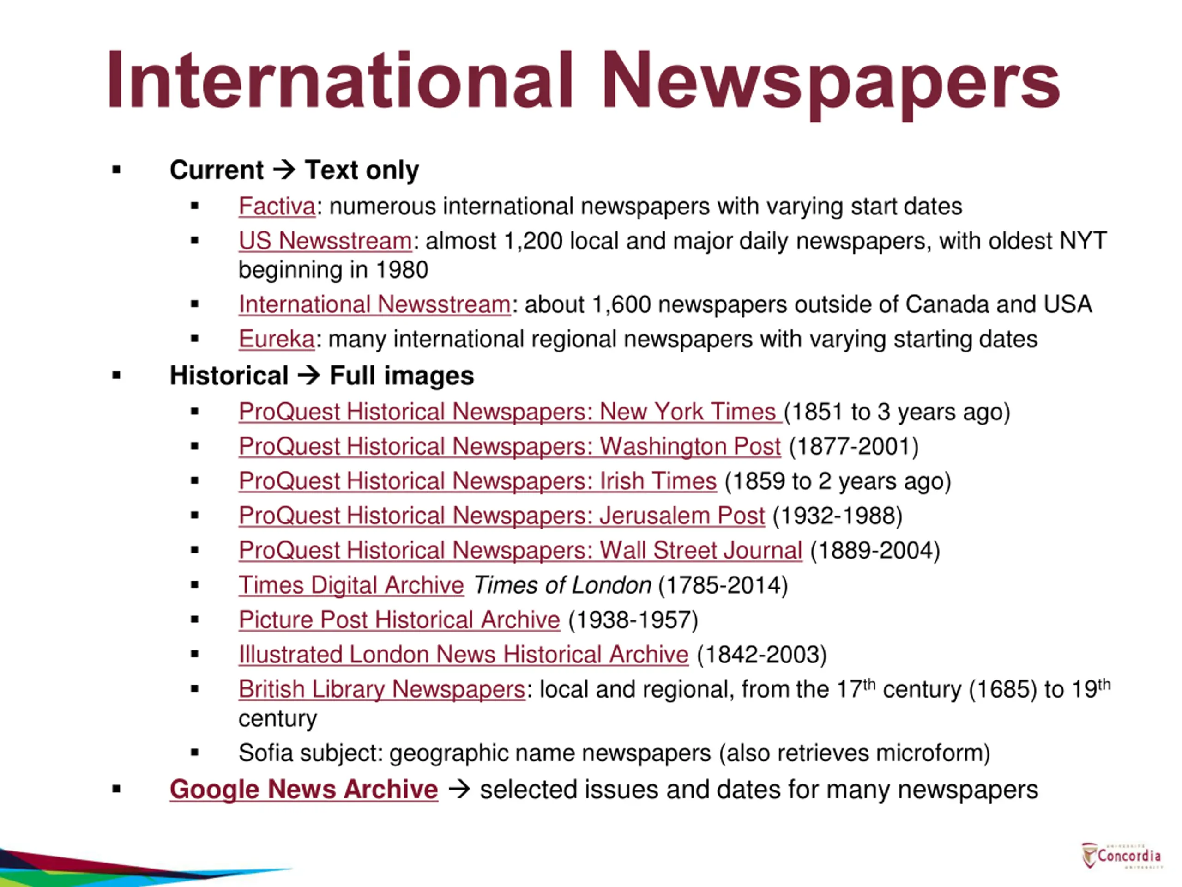
Task: Open the Google News Archive link
Action: [x=304, y=790]
